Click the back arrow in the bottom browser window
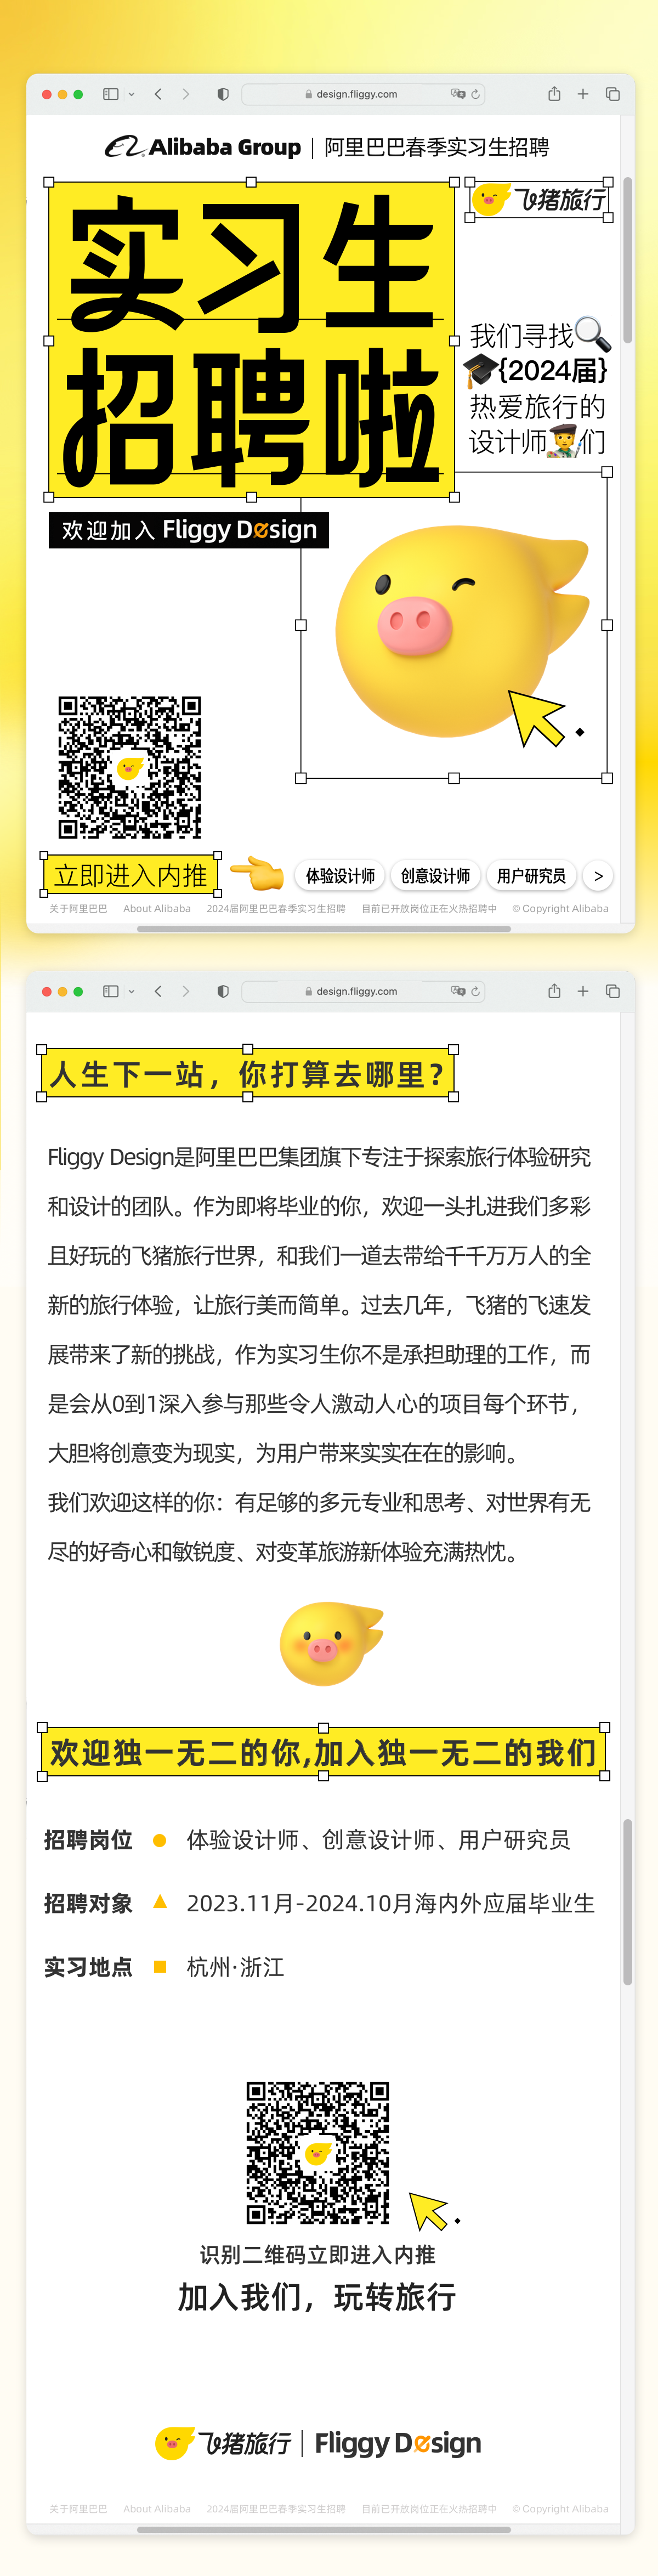658x2576 pixels. (x=158, y=991)
